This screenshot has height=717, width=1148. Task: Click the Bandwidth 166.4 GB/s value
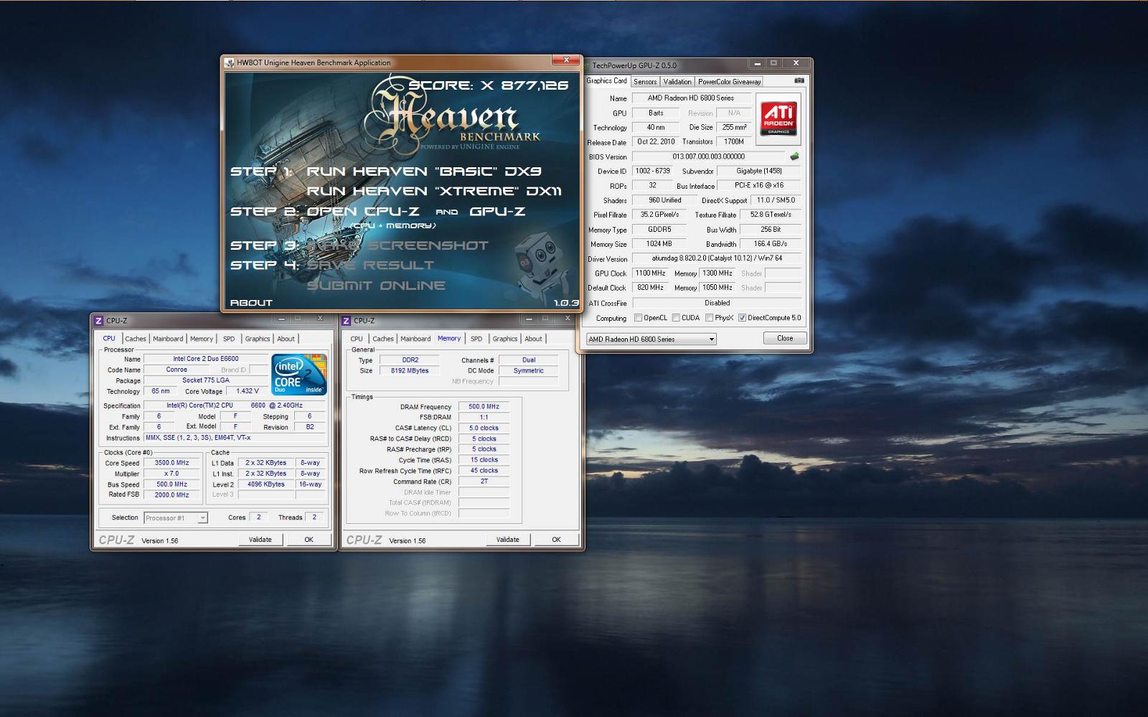[771, 244]
